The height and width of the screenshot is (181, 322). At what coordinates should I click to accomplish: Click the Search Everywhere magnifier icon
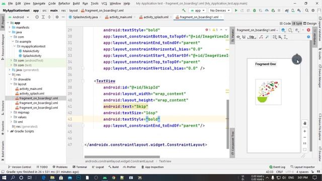pyautogui.click(x=307, y=11)
